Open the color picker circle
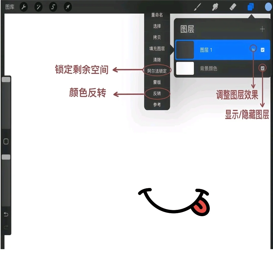 (x=268, y=7)
